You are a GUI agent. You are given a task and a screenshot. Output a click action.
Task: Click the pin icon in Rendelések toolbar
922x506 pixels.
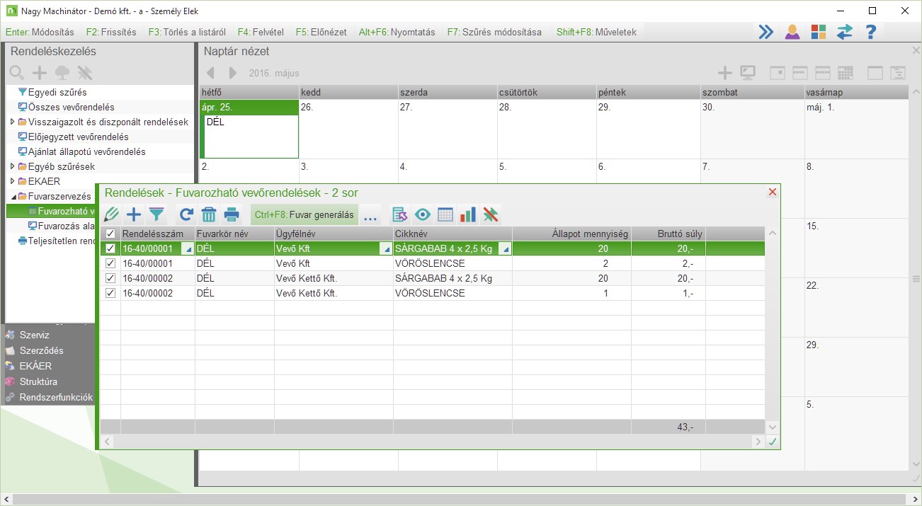[x=491, y=215]
